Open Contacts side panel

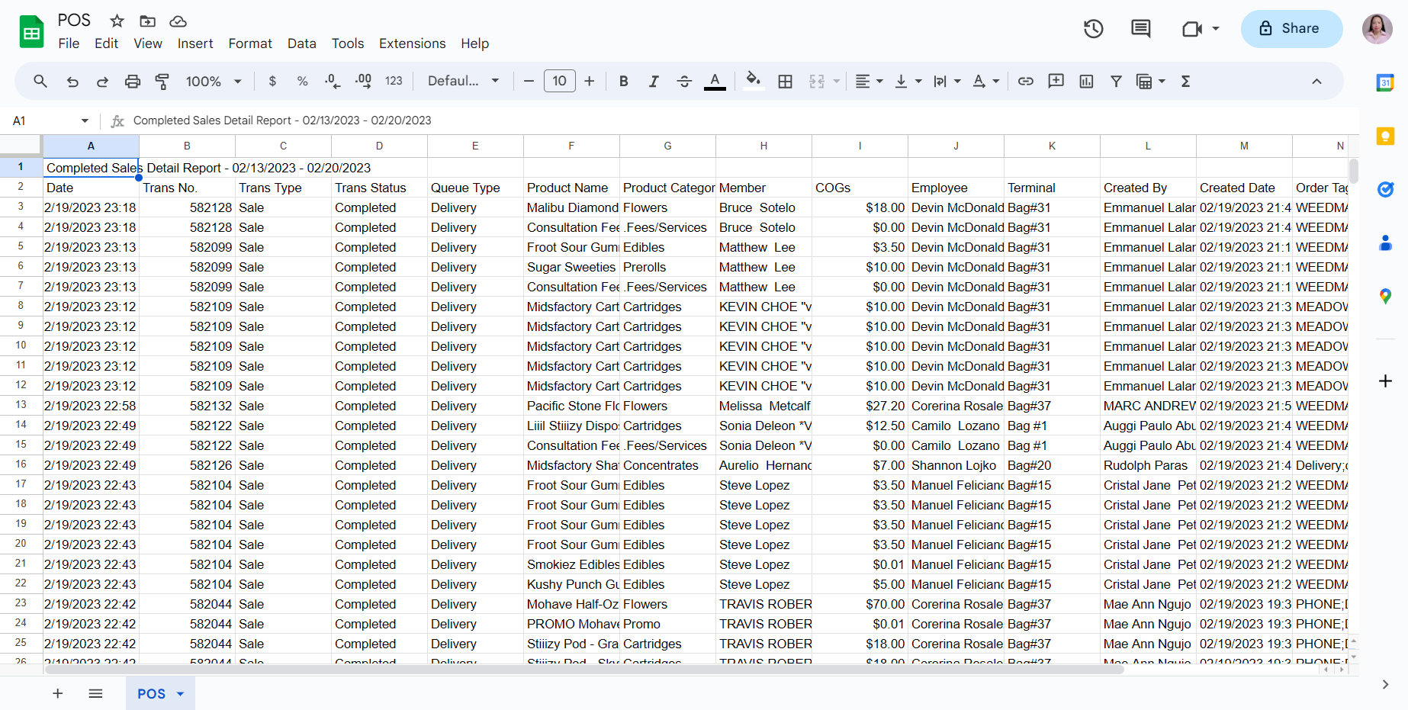click(1385, 243)
